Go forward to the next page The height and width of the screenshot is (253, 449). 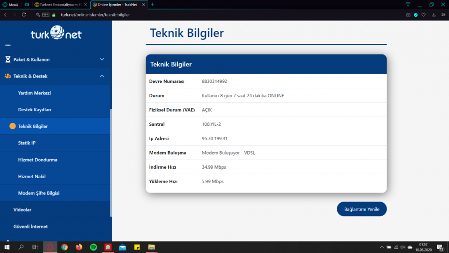[14, 14]
